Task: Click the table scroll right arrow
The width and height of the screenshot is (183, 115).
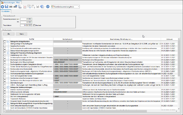Action: pos(176,111)
